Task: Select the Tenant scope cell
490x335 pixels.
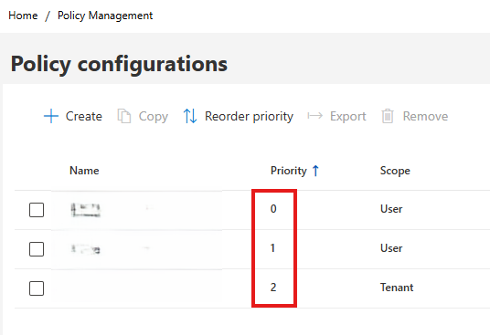Action: click(x=397, y=288)
